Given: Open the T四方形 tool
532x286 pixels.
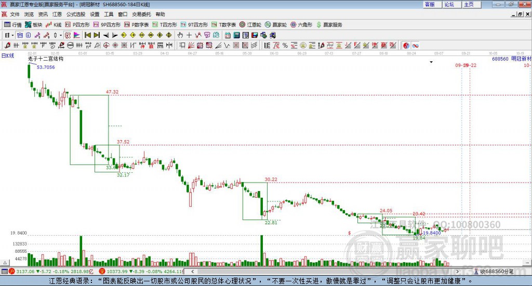Looking at the screenshot, I should point(165,25).
